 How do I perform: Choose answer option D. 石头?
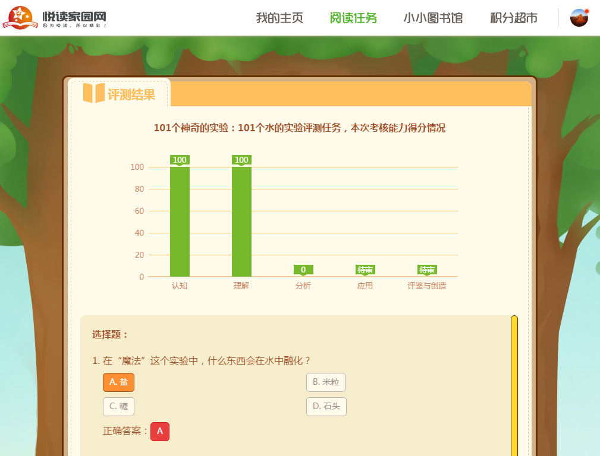pos(326,407)
